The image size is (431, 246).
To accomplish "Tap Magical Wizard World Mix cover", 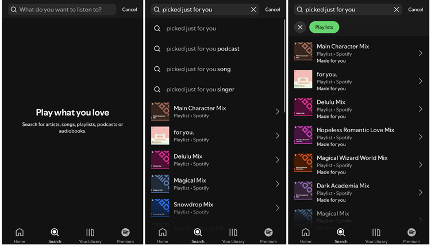I will coord(303,163).
